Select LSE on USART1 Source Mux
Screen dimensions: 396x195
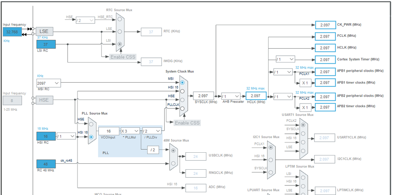pos(303,151)
